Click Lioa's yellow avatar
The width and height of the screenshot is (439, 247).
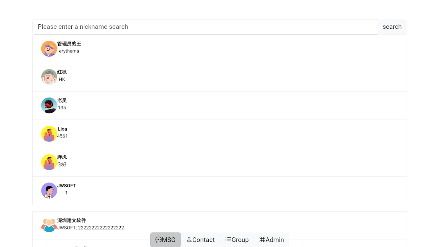pyautogui.click(x=49, y=134)
